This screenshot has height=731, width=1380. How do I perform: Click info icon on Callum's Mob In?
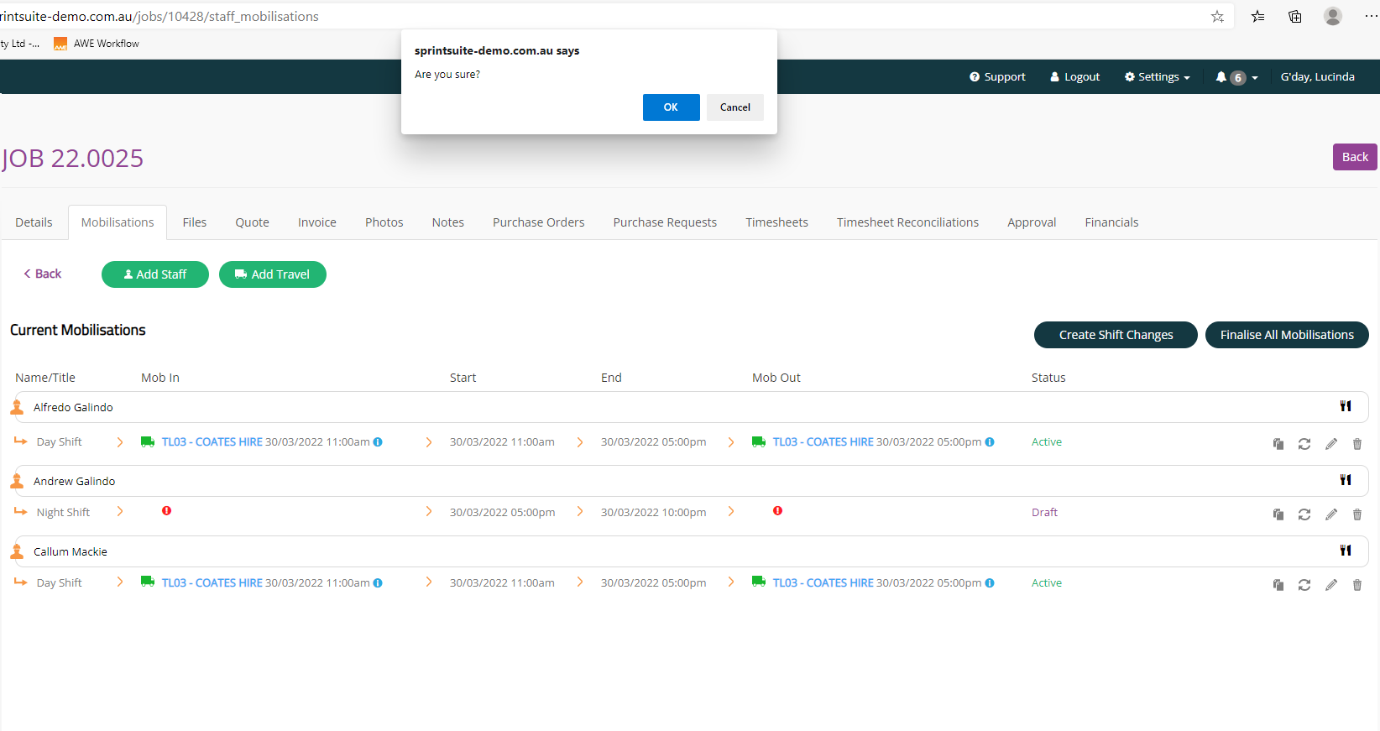(378, 583)
